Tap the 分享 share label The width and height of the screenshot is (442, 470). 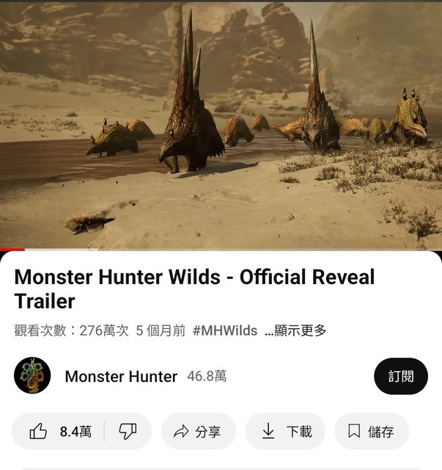[207, 432]
